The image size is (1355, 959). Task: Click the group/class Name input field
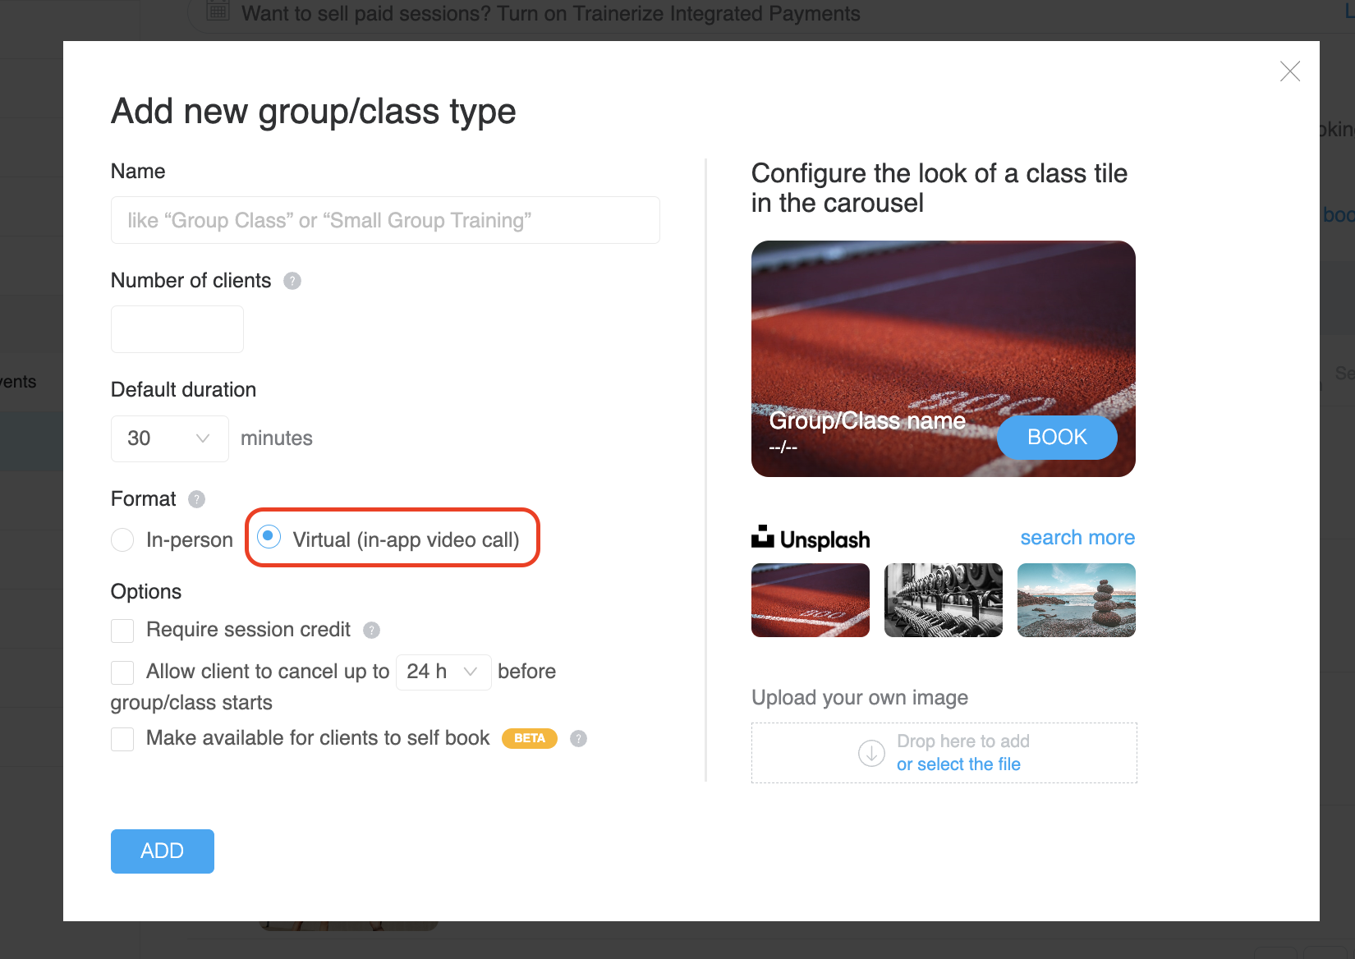click(x=385, y=220)
